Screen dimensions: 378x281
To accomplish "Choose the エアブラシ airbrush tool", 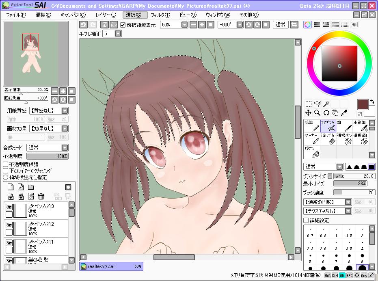I will [328, 126].
